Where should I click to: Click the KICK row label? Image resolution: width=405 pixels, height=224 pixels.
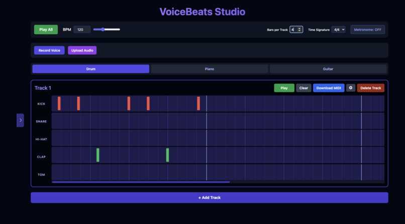(x=41, y=104)
